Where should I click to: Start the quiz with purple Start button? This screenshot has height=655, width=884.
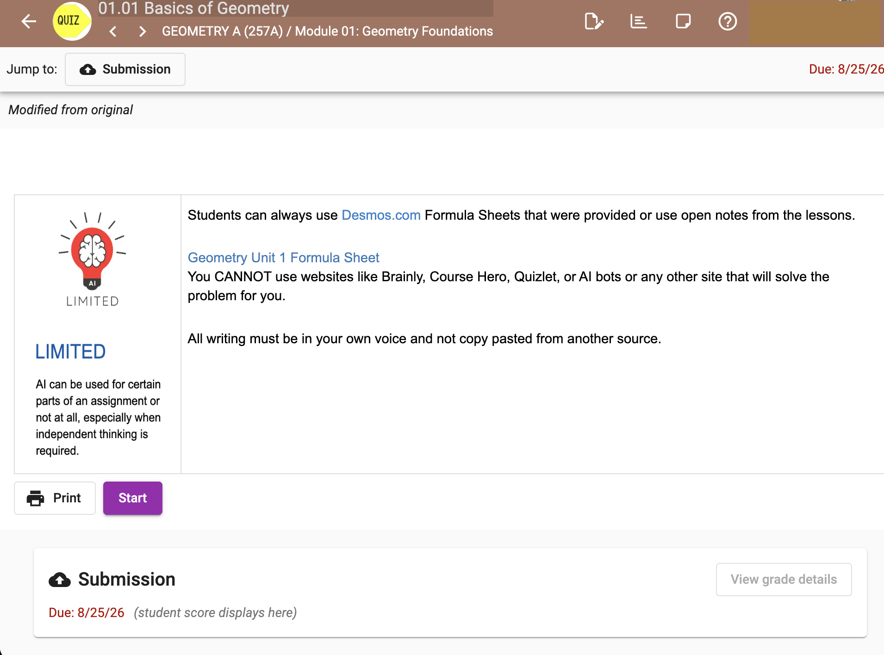click(x=133, y=498)
